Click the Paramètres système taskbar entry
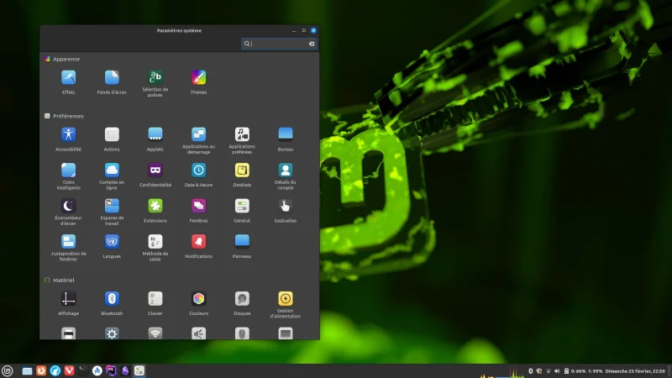The width and height of the screenshot is (672, 378). pyautogui.click(x=139, y=370)
